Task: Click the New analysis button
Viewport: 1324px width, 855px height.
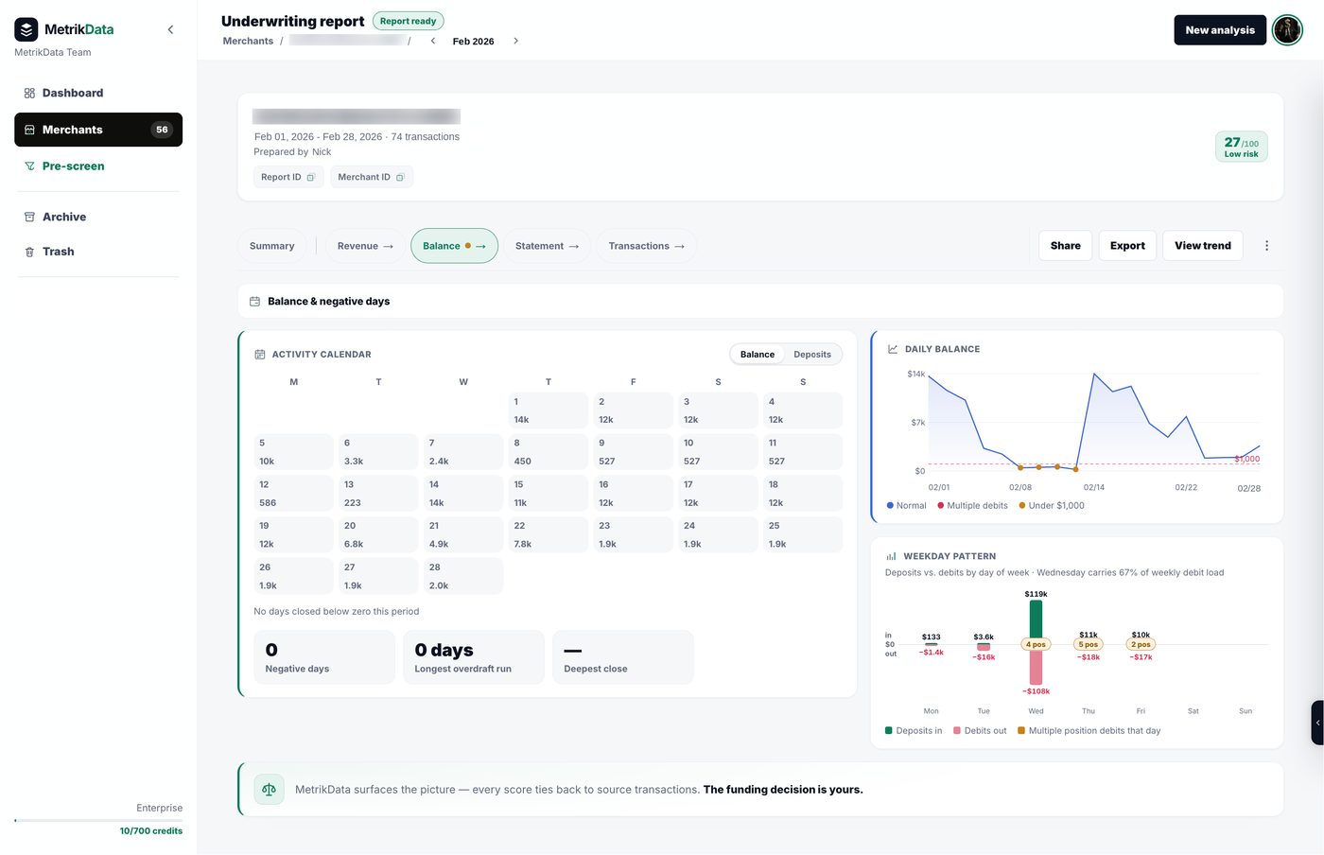Action: click(x=1220, y=30)
